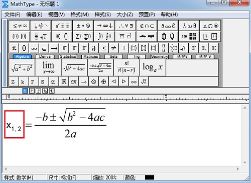Open lowercase Greek characters palette
This screenshot has height=183, width=251.
click(189, 26)
